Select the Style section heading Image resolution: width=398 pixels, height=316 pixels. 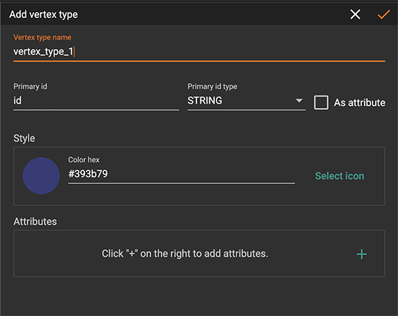(24, 138)
